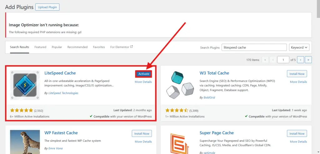Open the Keyword search type dropdown
Screen dimensions: 320x154
299,47
